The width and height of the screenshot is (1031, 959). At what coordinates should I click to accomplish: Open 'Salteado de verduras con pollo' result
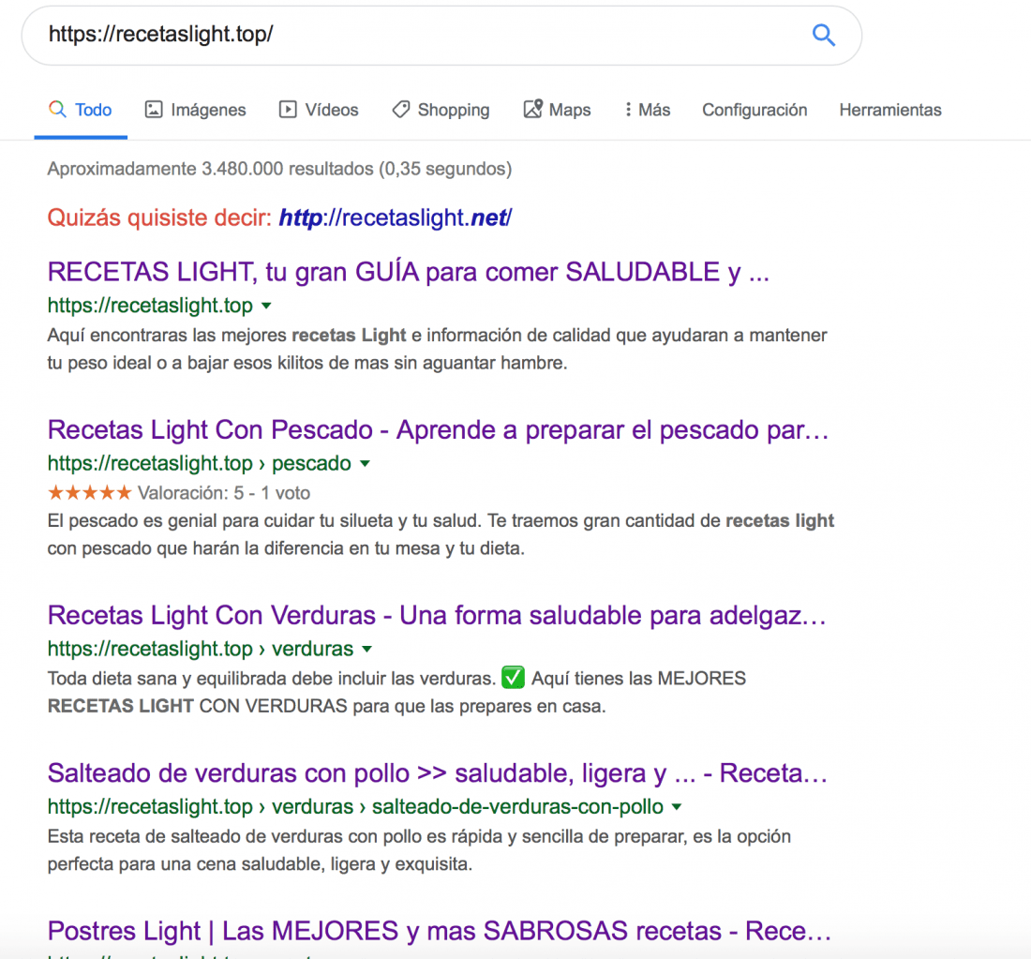438,772
